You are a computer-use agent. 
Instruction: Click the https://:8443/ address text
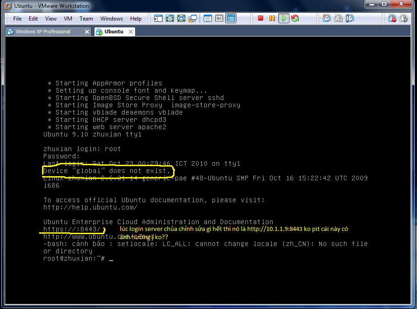(72, 229)
